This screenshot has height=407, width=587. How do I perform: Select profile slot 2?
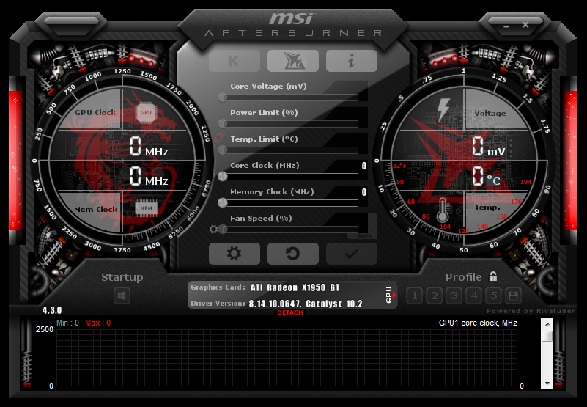pyautogui.click(x=435, y=296)
